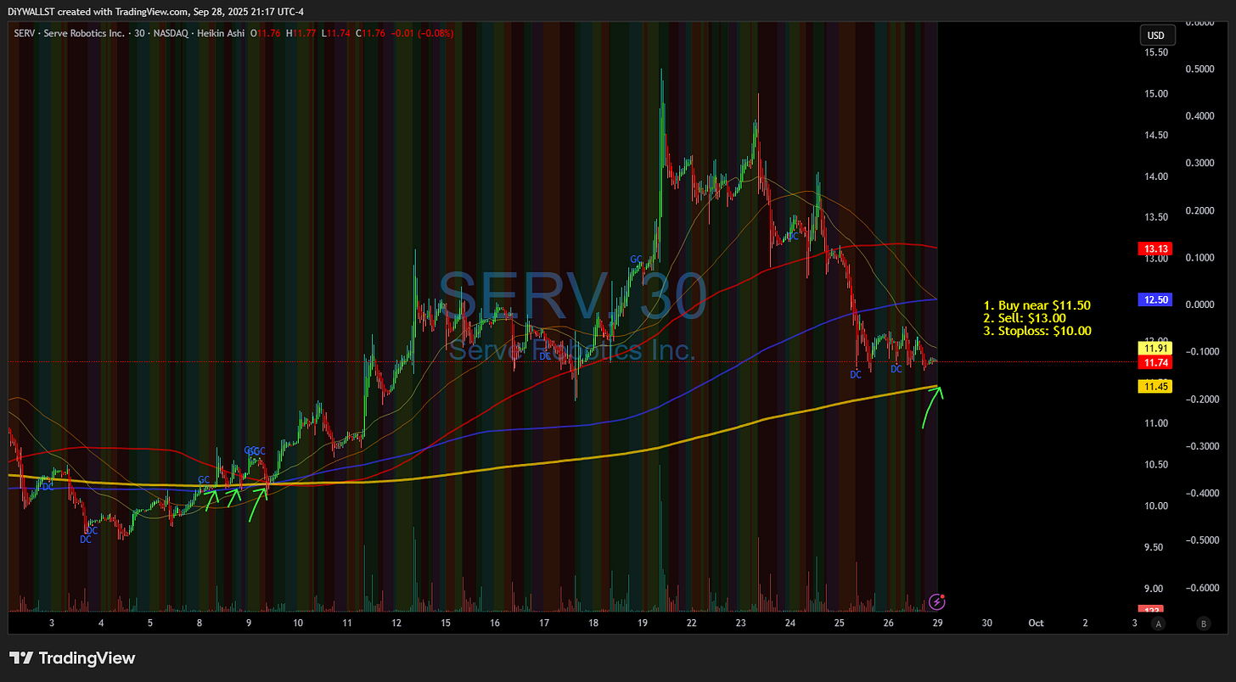Viewport: 1236px width, 682px height.
Task: Click the 15 label on the date axis
Action: click(446, 623)
